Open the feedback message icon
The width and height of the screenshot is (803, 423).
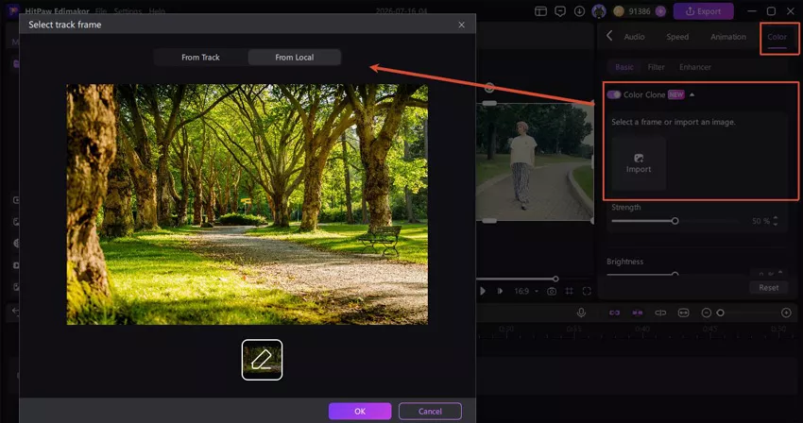click(x=560, y=11)
